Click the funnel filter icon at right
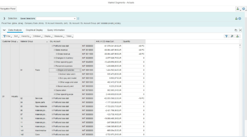247x137 pixels. click(x=226, y=36)
